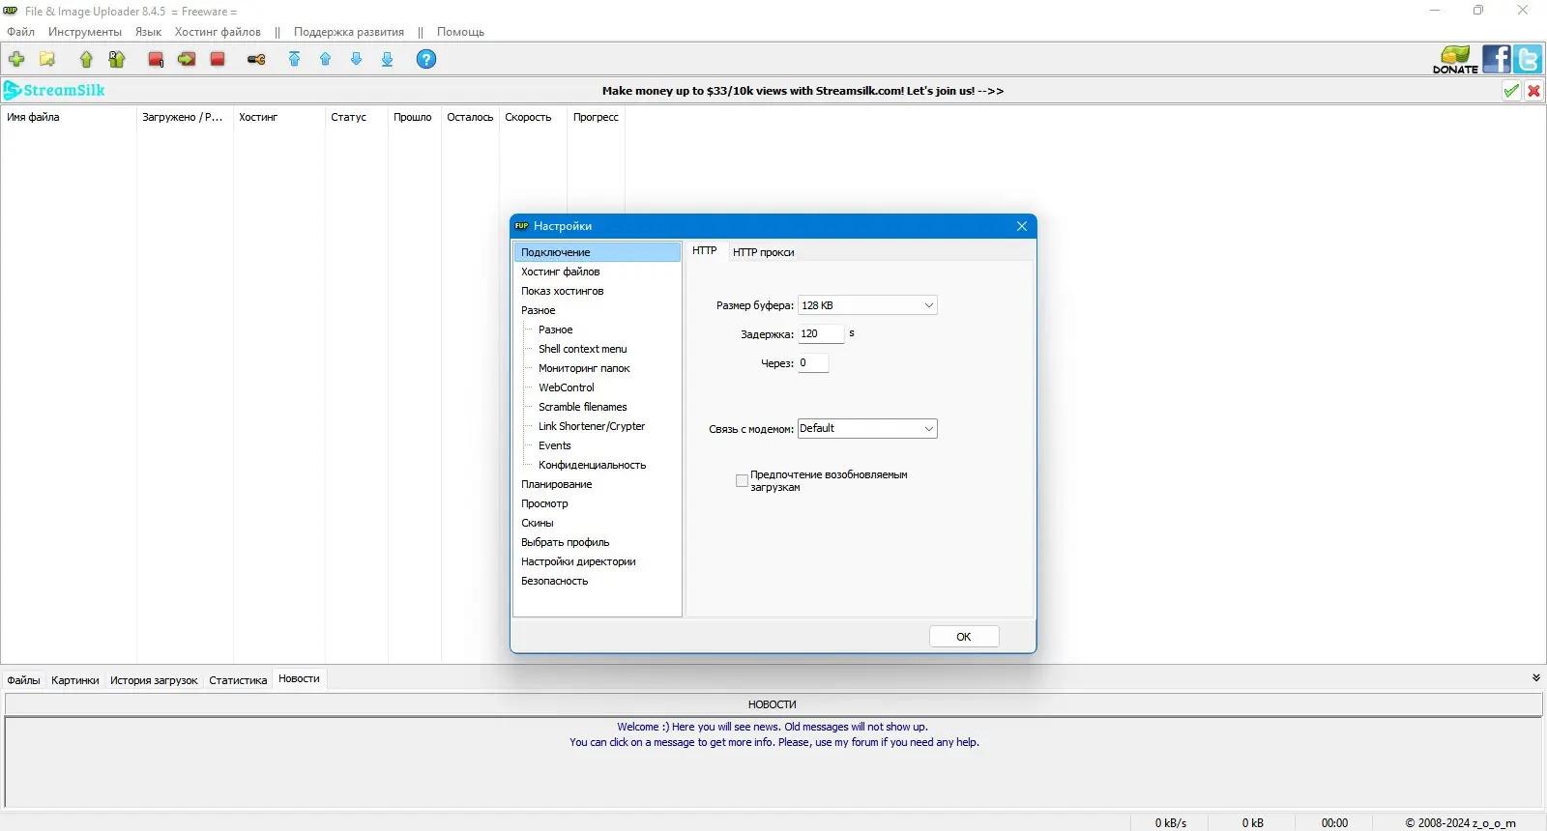This screenshot has height=831, width=1547.
Task: Click the blue move-to-top arrow icon
Action: coord(295,59)
